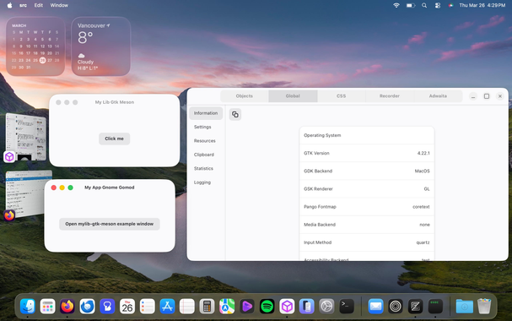This screenshot has height=321, width=512.
Task: Select Statistics in the inspector sidebar
Action: tap(206, 169)
